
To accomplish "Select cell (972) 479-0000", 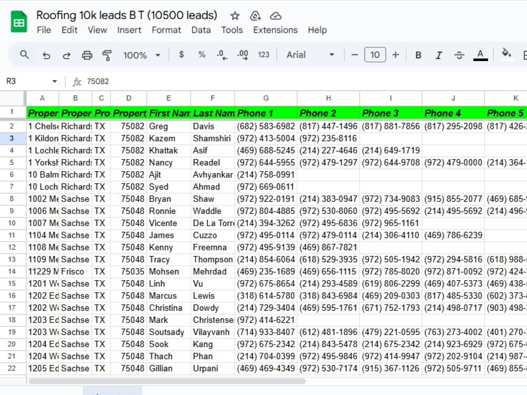I will click(453, 163).
